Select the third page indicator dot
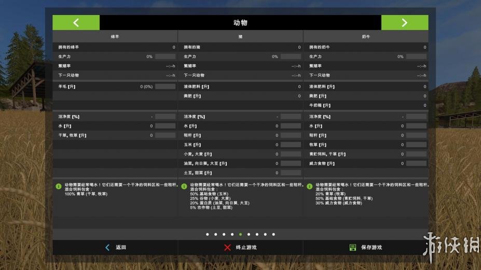The width and height of the screenshot is (481, 270). (x=224, y=234)
